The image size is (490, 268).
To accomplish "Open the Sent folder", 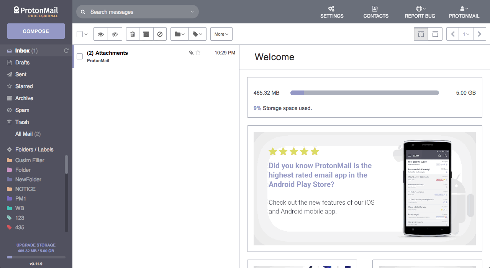I will point(36,74).
